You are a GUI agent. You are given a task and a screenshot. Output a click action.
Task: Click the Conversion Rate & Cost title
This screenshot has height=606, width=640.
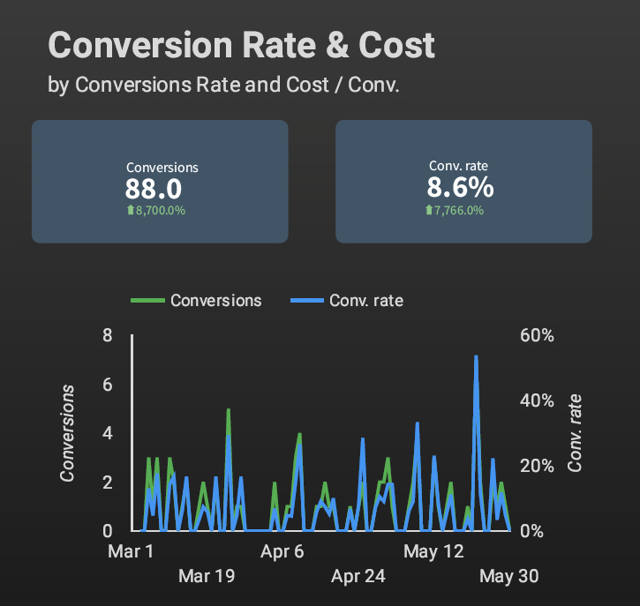pyautogui.click(x=241, y=45)
